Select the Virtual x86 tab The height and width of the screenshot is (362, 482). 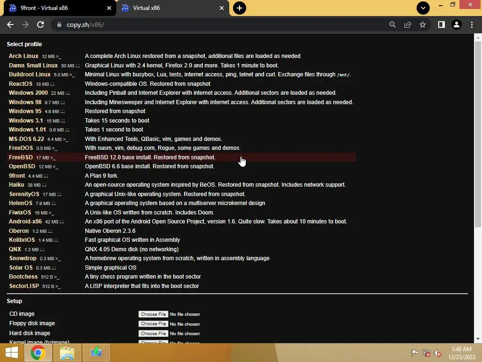(173, 8)
